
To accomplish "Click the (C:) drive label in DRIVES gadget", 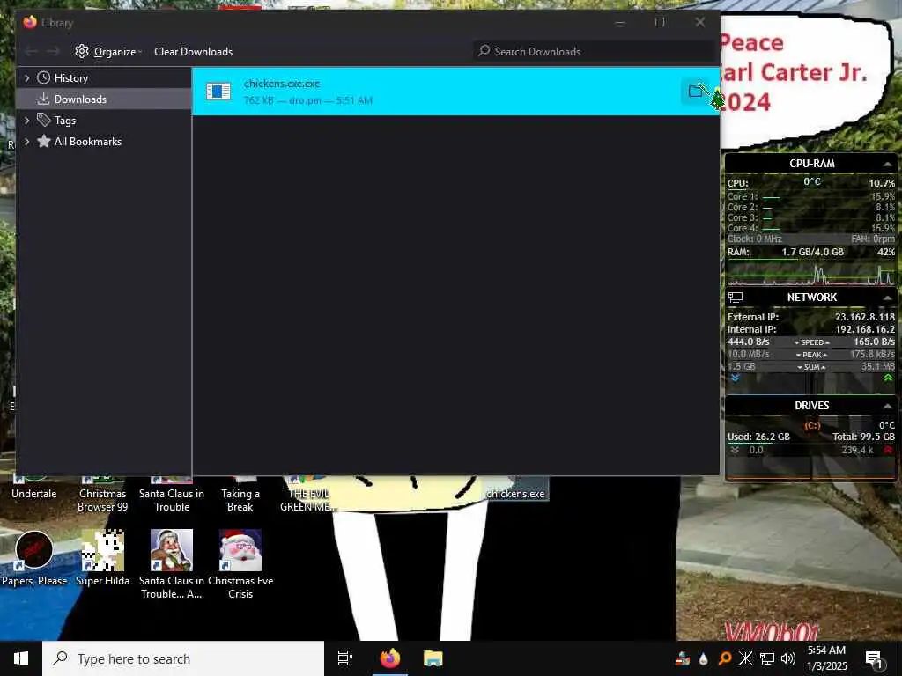I will (x=811, y=425).
